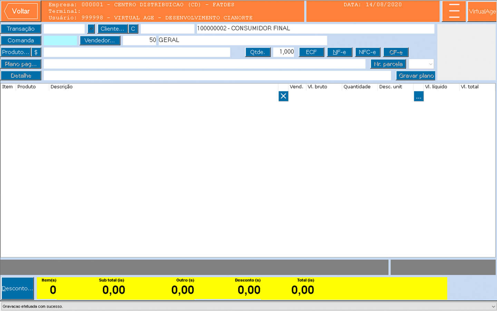
Task: Click the Comanda input field
Action: point(60,40)
